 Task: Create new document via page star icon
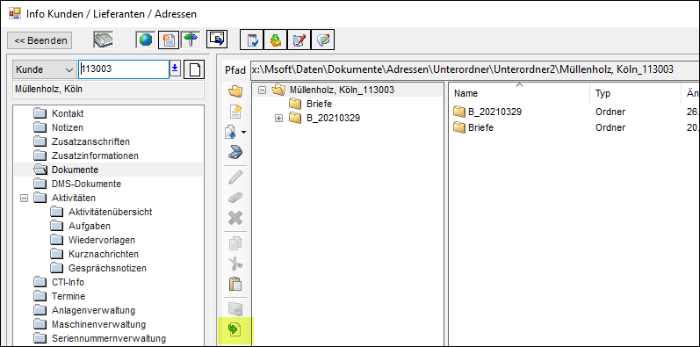point(235,112)
